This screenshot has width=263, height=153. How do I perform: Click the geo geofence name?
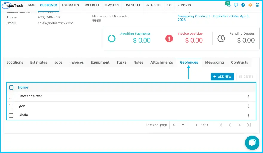(21, 106)
